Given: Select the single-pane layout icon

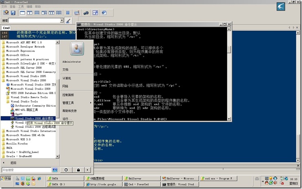Looking at the screenshot, I should click(x=22, y=13).
